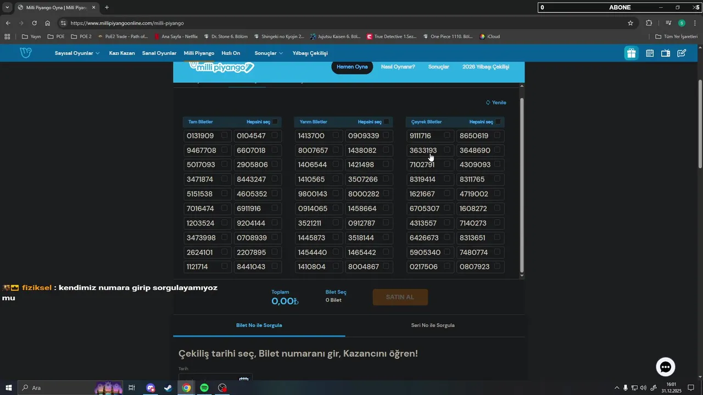Open 2026 Yılbaşı Çekilişi link
This screenshot has width=703, height=395.
click(x=486, y=67)
